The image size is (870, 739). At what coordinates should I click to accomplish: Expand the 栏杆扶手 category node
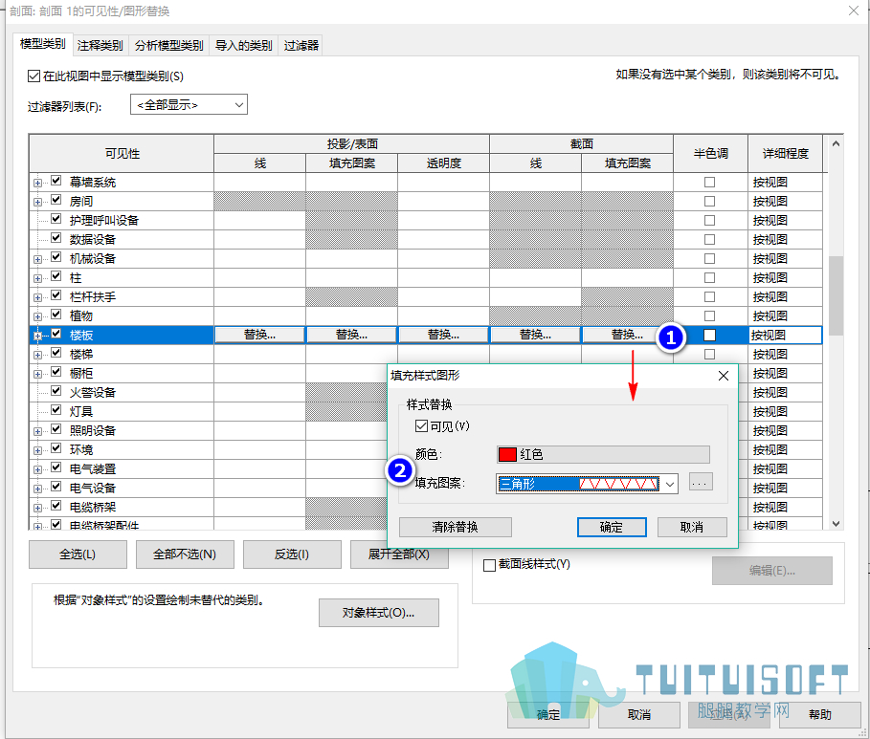(37, 297)
